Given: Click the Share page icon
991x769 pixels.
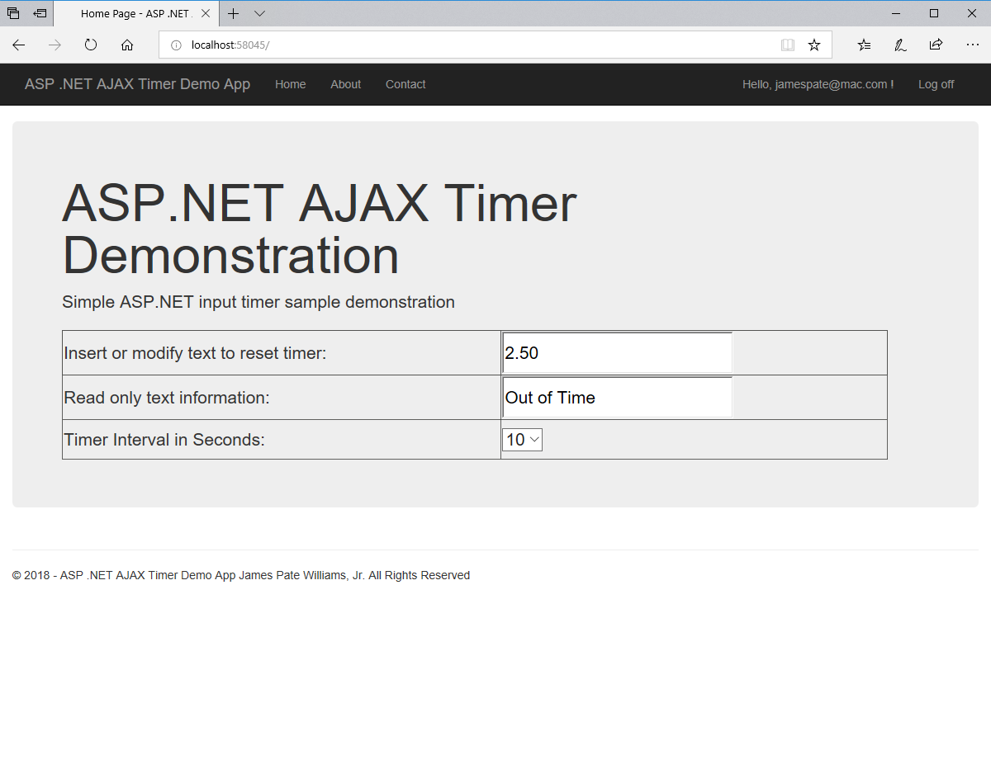Looking at the screenshot, I should click(936, 45).
